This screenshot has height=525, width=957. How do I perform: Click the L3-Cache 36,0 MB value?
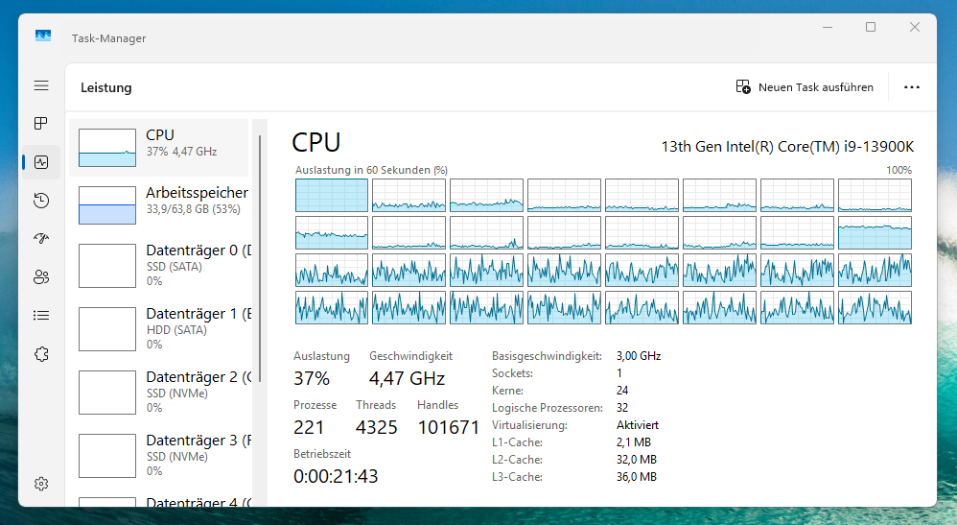637,477
